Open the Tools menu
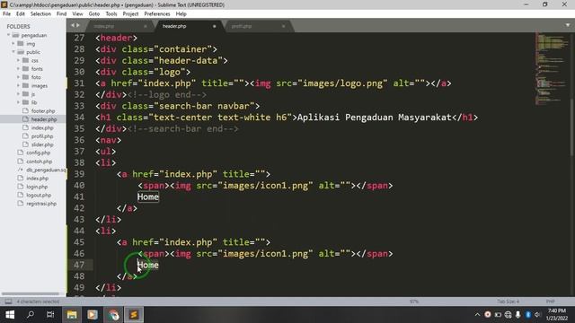Image resolution: width=575 pixels, height=323 pixels. point(111,14)
